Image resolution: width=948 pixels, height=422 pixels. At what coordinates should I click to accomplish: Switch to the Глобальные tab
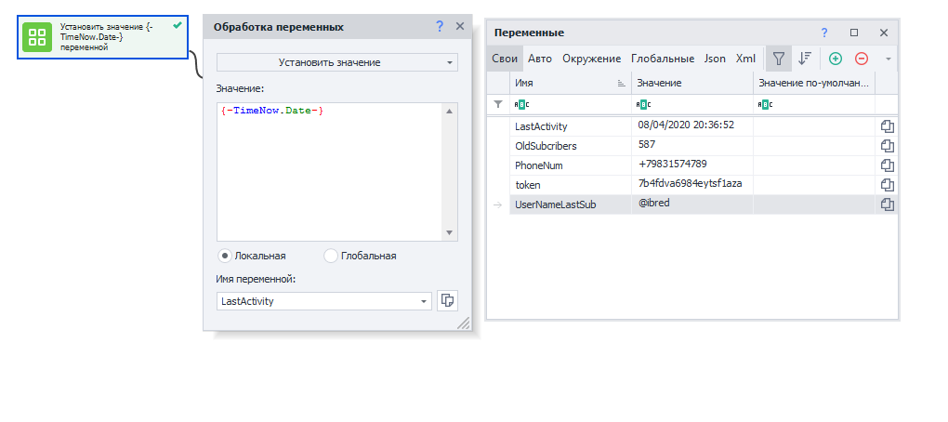662,59
